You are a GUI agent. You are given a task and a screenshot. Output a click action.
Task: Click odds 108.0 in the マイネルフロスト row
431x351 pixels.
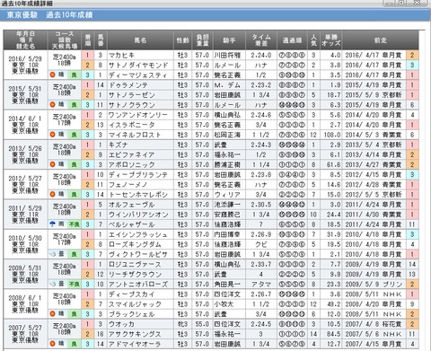[x=332, y=135]
